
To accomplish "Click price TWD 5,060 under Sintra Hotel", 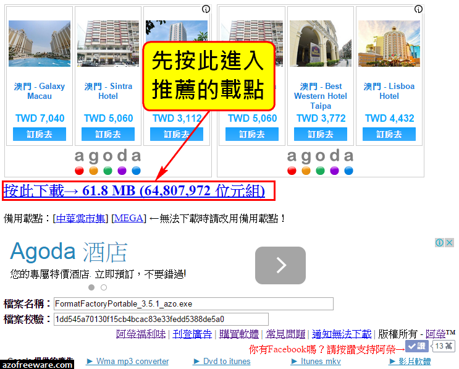I will click(108, 118).
